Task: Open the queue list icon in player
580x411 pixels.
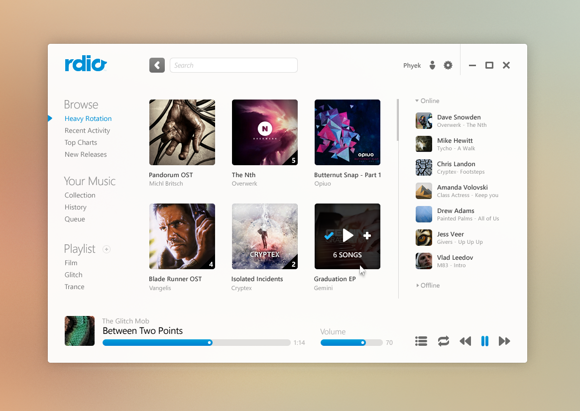Action: click(421, 341)
